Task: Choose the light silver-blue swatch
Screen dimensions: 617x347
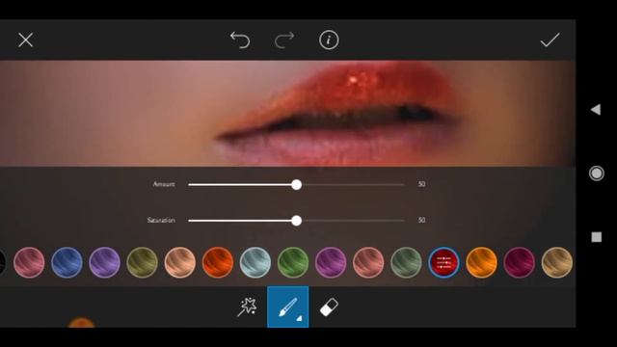Action: [255, 262]
